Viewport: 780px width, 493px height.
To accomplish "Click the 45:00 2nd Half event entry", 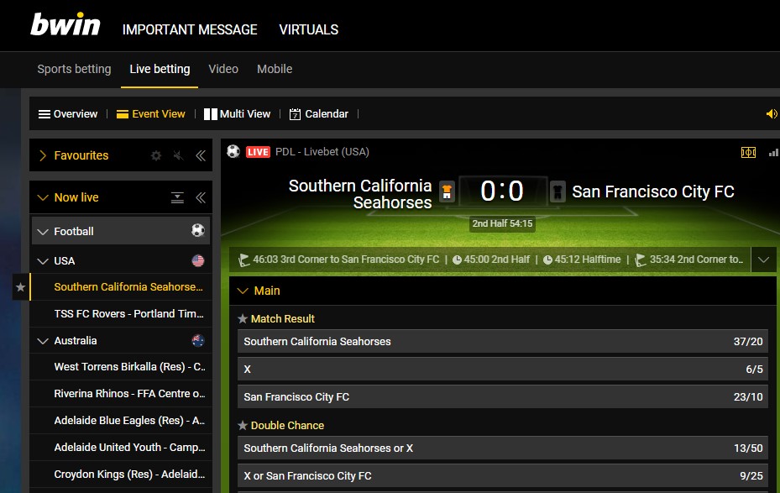I will [x=491, y=260].
